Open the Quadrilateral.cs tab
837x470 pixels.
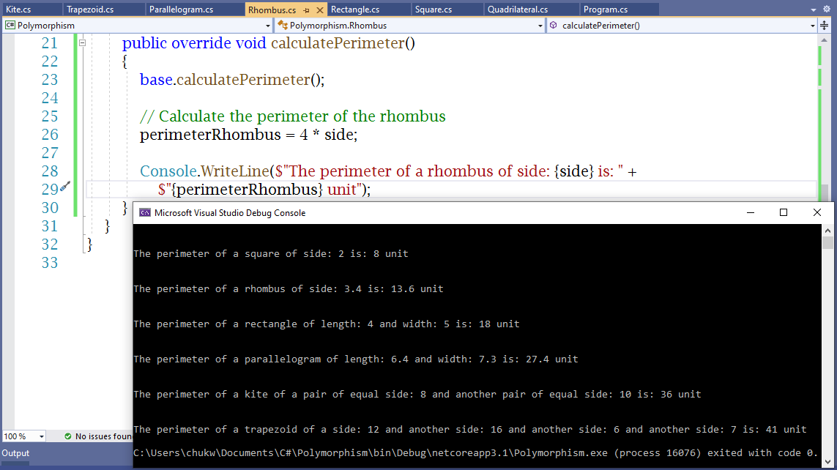coord(517,10)
